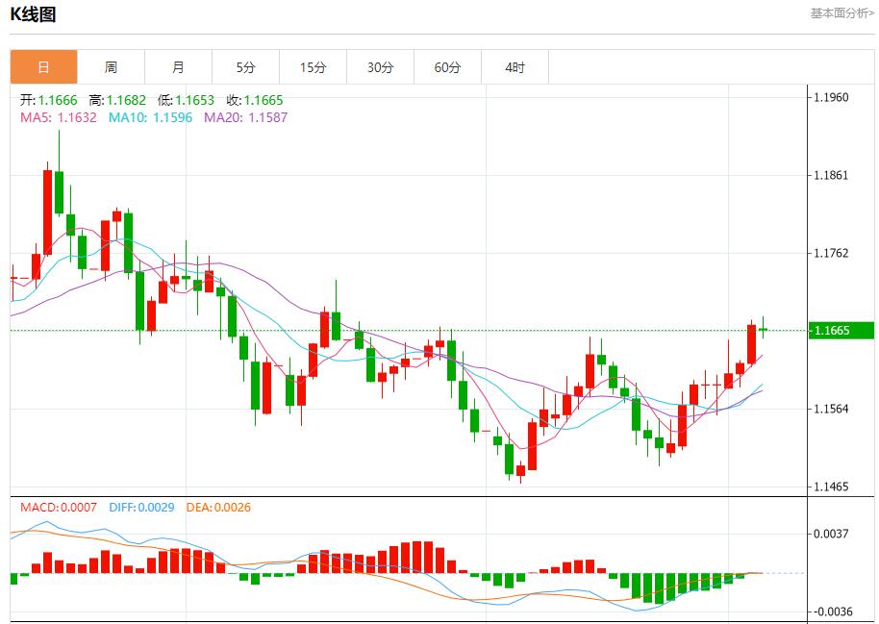Click the MA5 legend label

pos(58,117)
